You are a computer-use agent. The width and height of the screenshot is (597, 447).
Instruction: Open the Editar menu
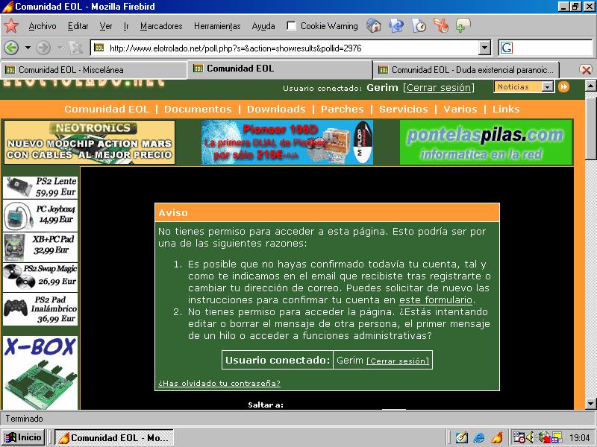coord(78,26)
